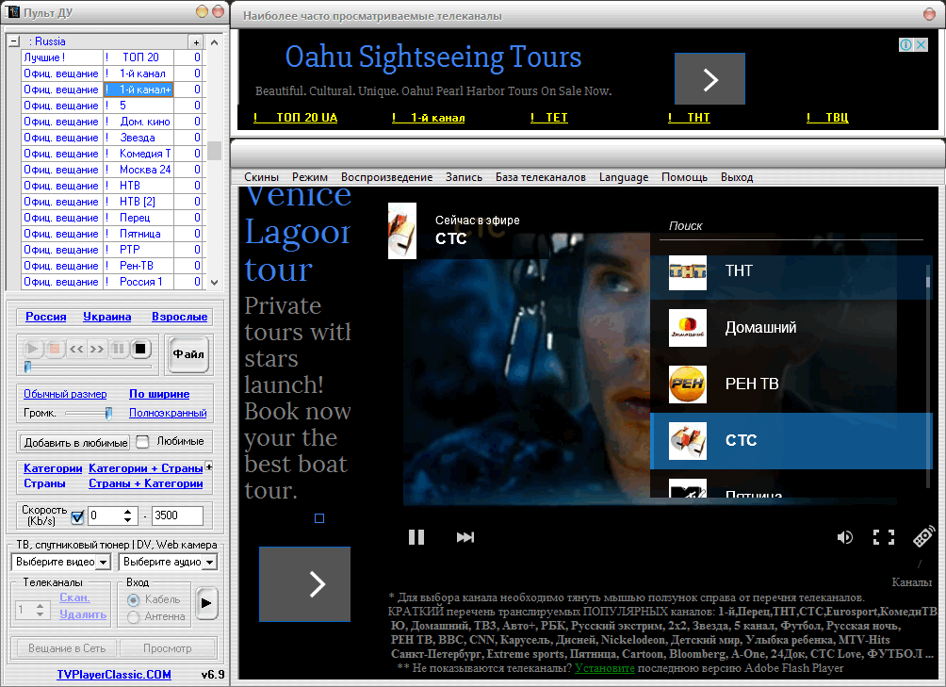Pause the CTC video stream
Screen dimensions: 946x687
416,537
